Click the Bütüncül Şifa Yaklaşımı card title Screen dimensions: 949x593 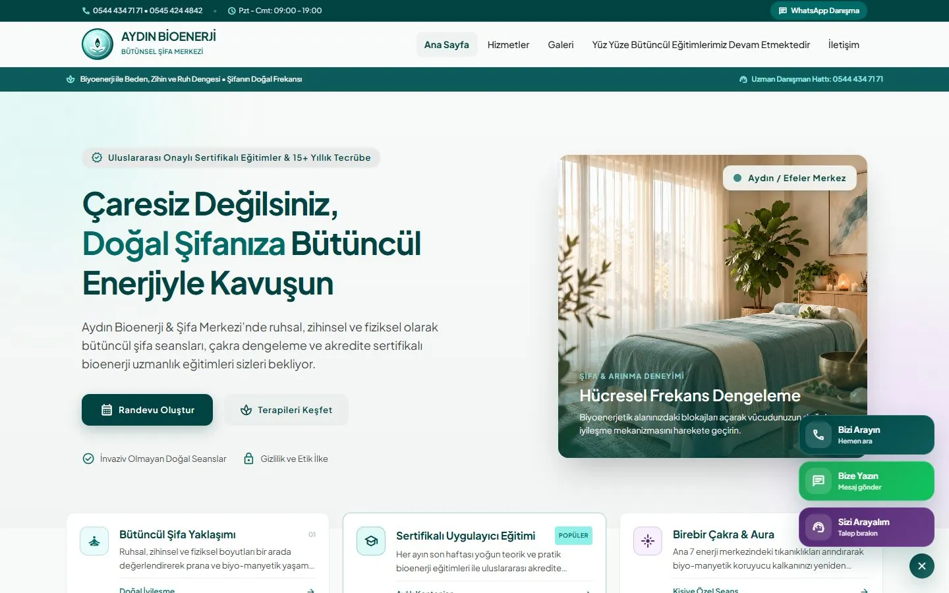(x=177, y=534)
